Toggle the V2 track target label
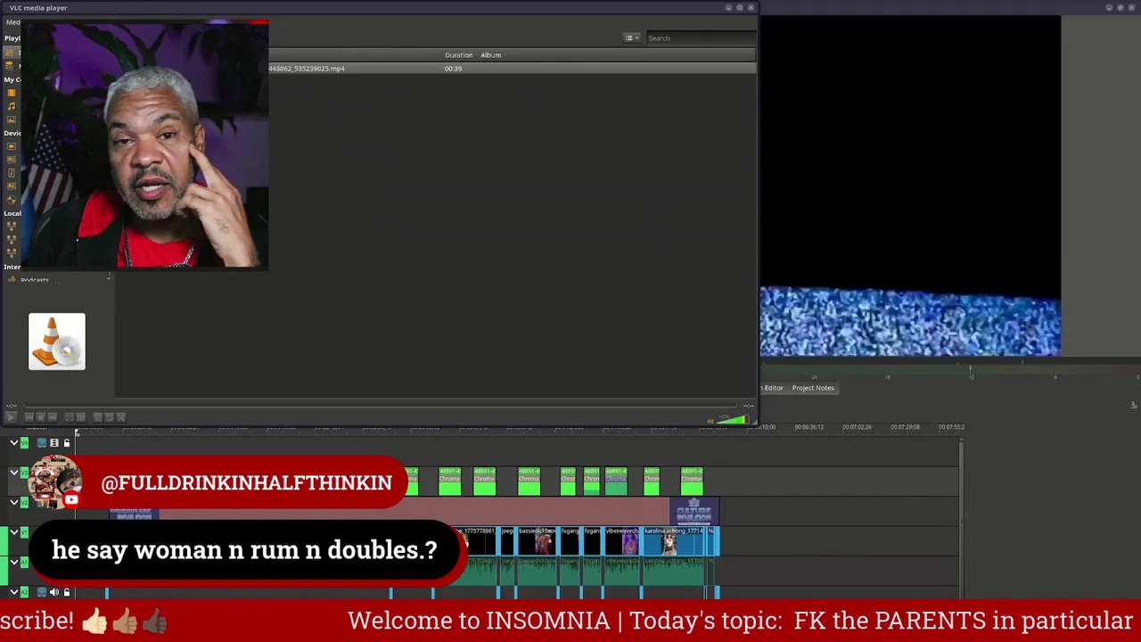The image size is (1141, 642). pos(24,502)
